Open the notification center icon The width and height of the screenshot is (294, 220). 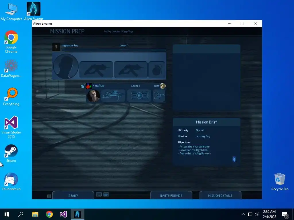285,214
